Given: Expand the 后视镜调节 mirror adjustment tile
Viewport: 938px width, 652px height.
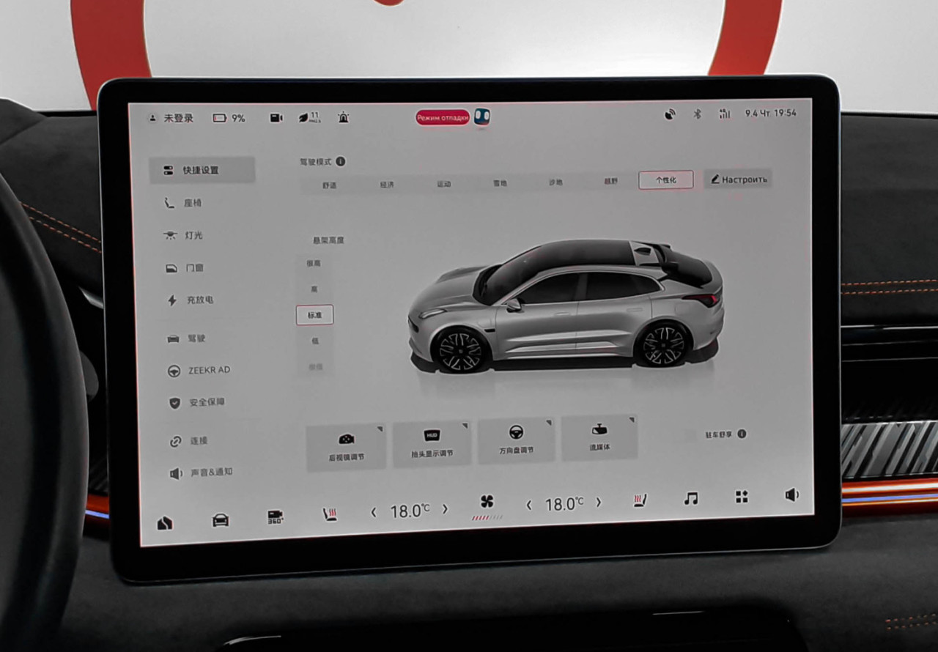Looking at the screenshot, I should pos(346,446).
